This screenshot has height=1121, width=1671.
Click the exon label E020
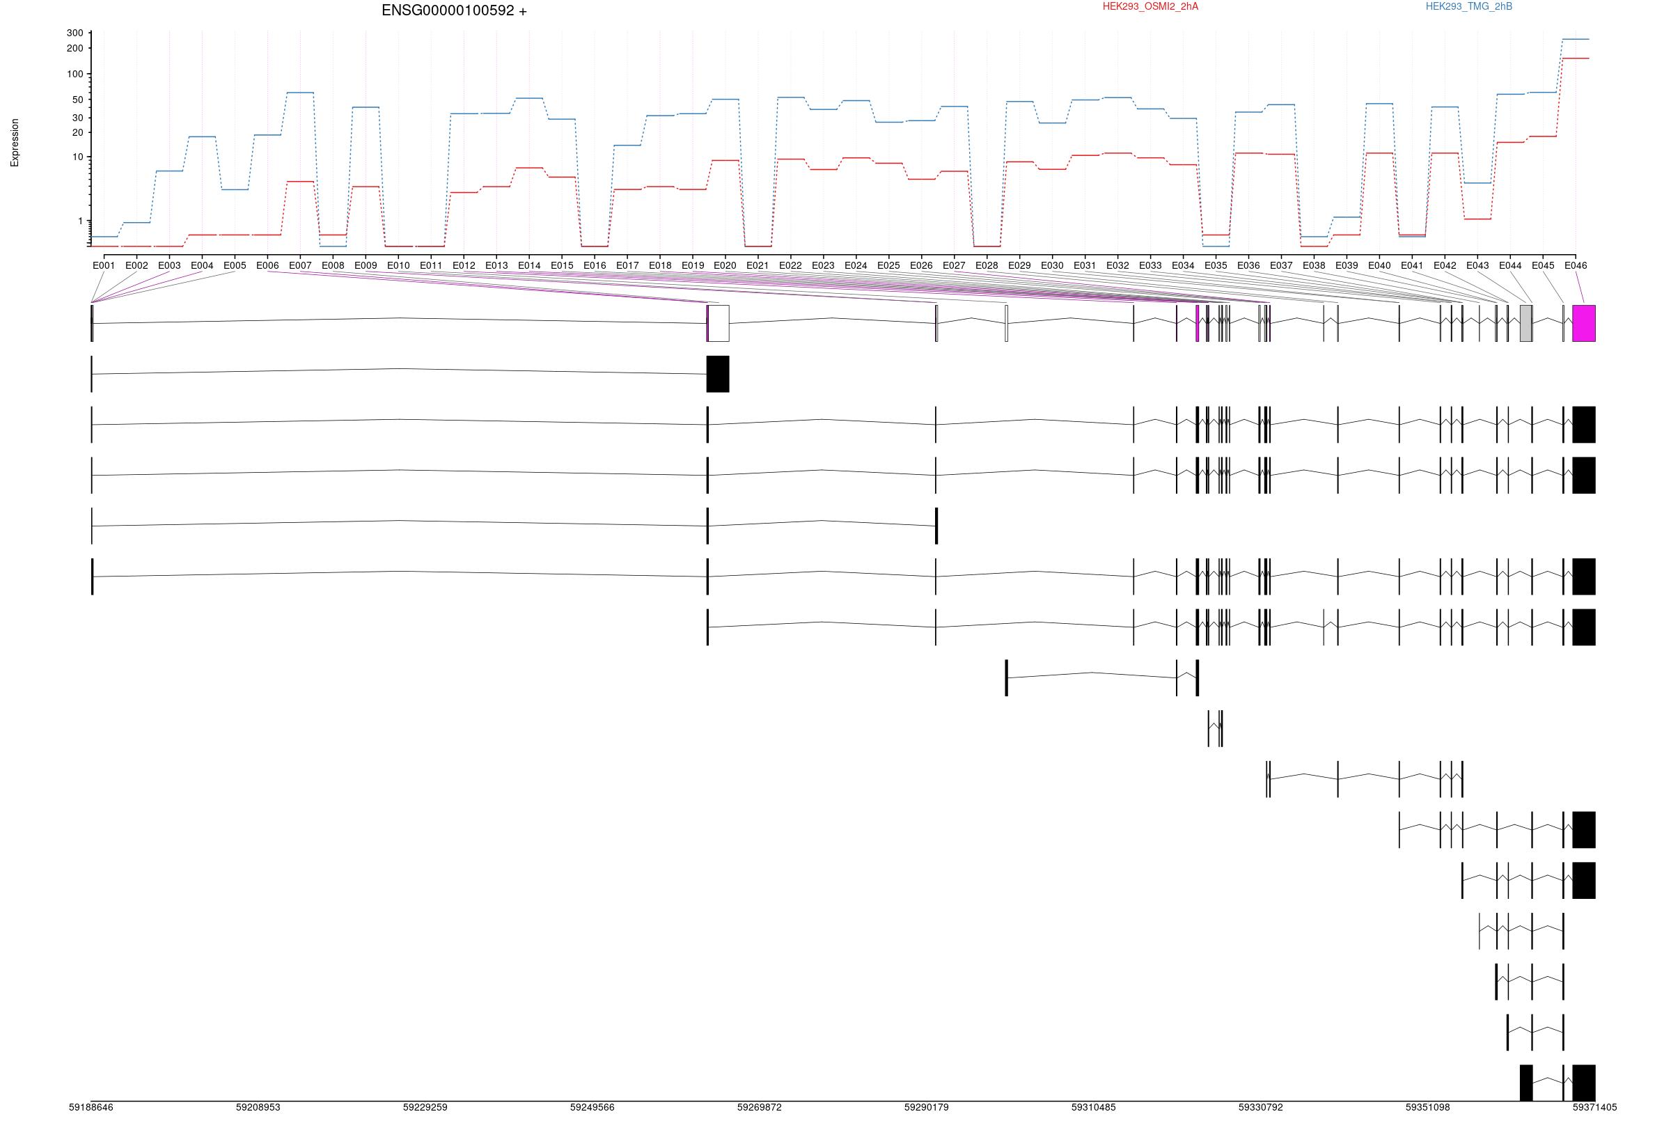click(x=725, y=265)
